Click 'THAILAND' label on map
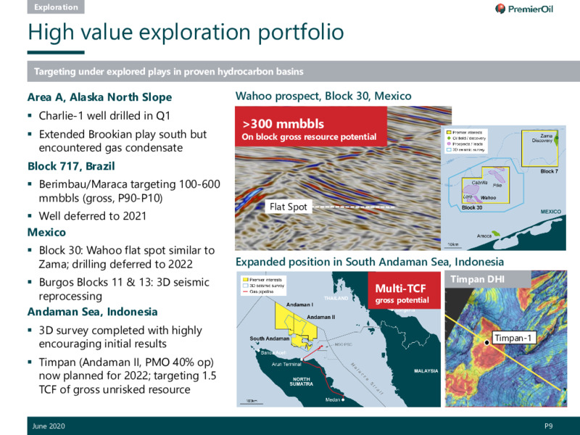Screen dimensions: 580x435 [x=336, y=298]
